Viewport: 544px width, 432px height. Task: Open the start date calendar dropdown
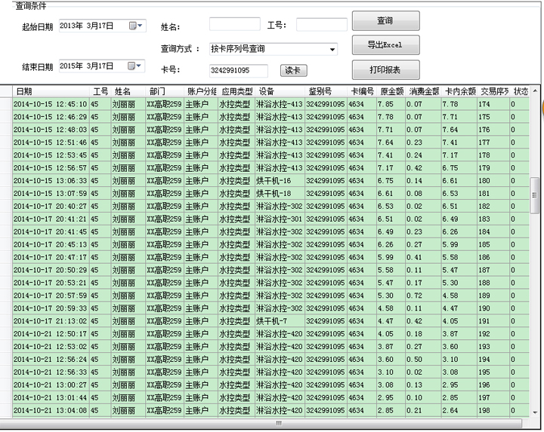[x=135, y=26]
